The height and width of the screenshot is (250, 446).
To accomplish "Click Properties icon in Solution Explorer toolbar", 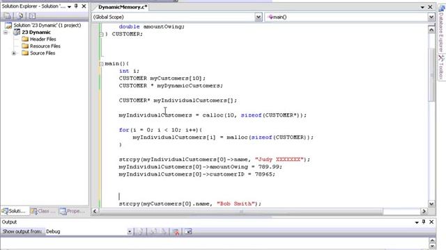I will (x=7, y=16).
